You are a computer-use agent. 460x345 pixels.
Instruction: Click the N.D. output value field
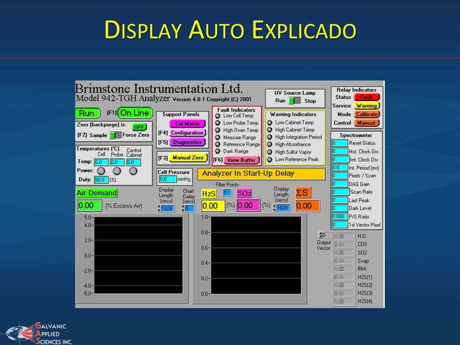click(344, 236)
